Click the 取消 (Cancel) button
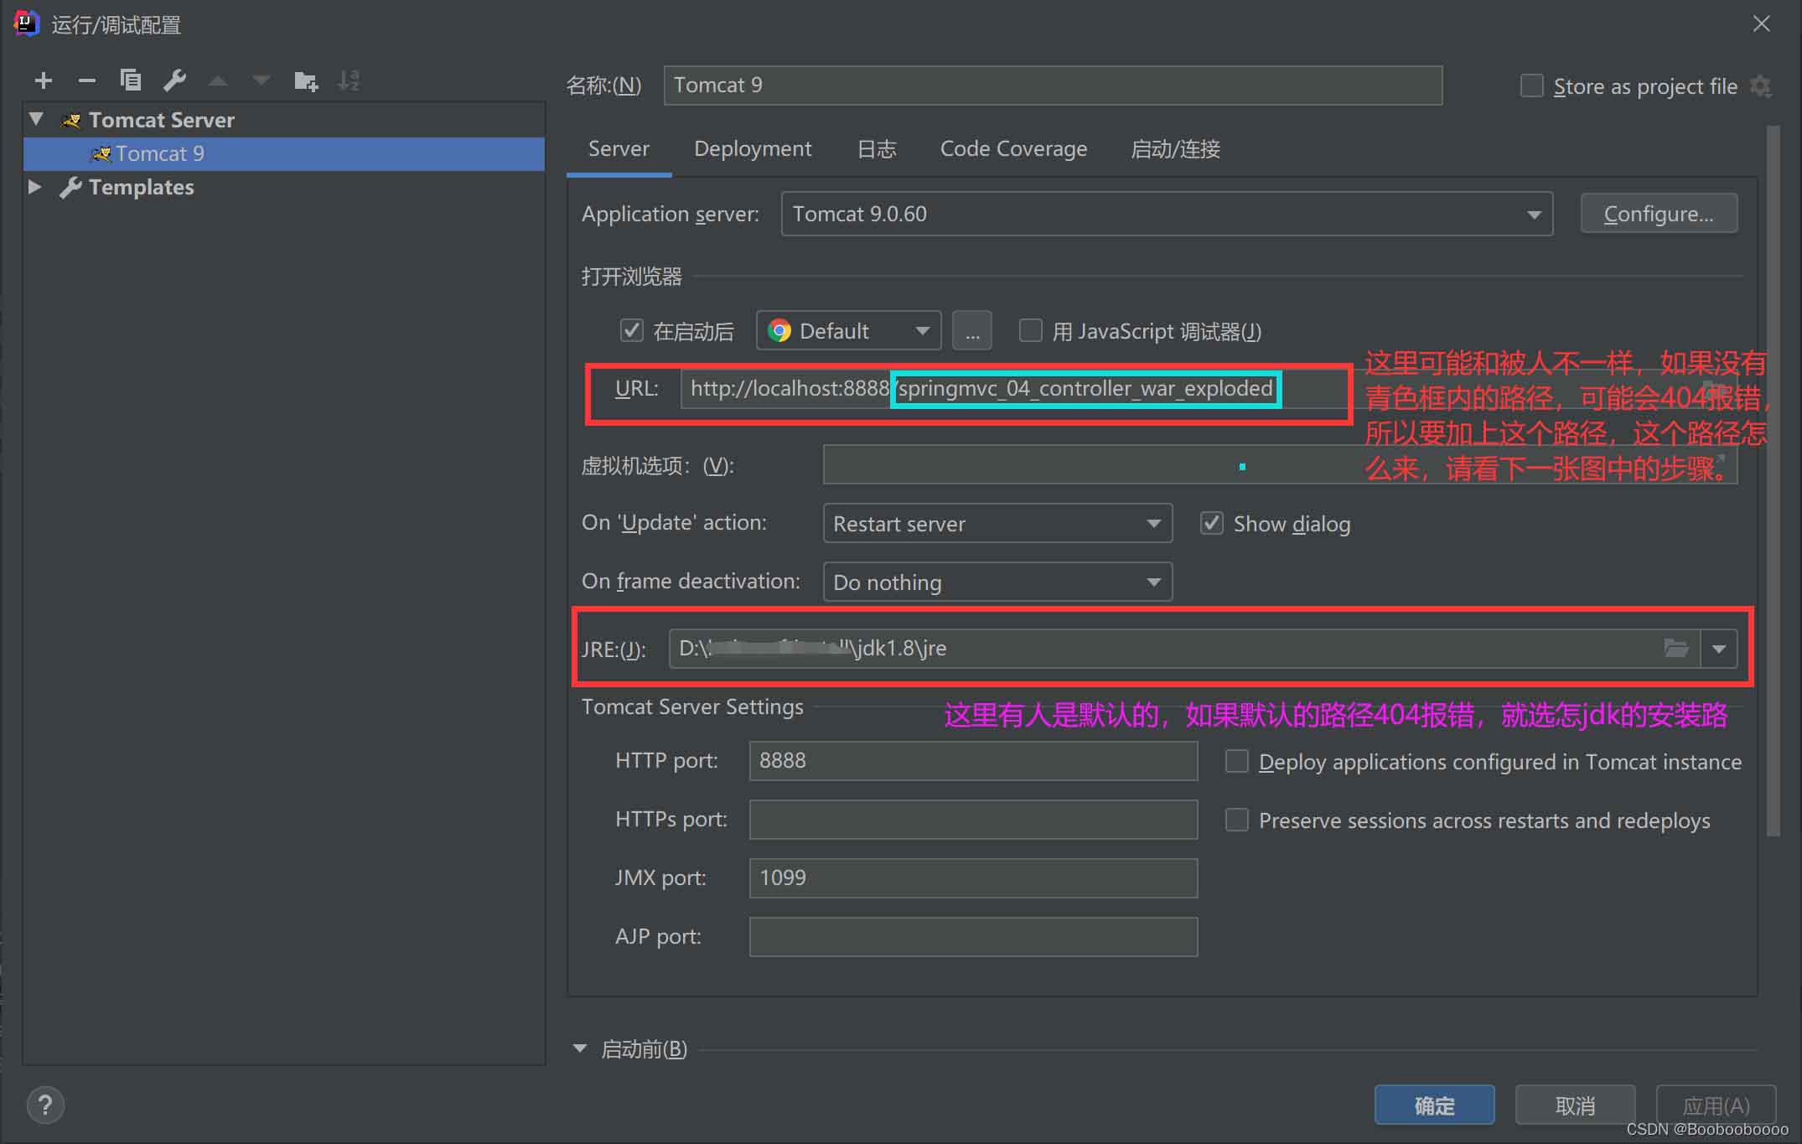Image resolution: width=1802 pixels, height=1144 pixels. click(x=1575, y=1105)
